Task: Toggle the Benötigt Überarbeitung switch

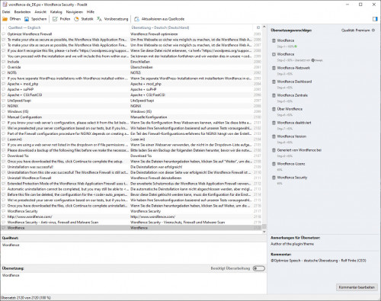Action: 259,268
